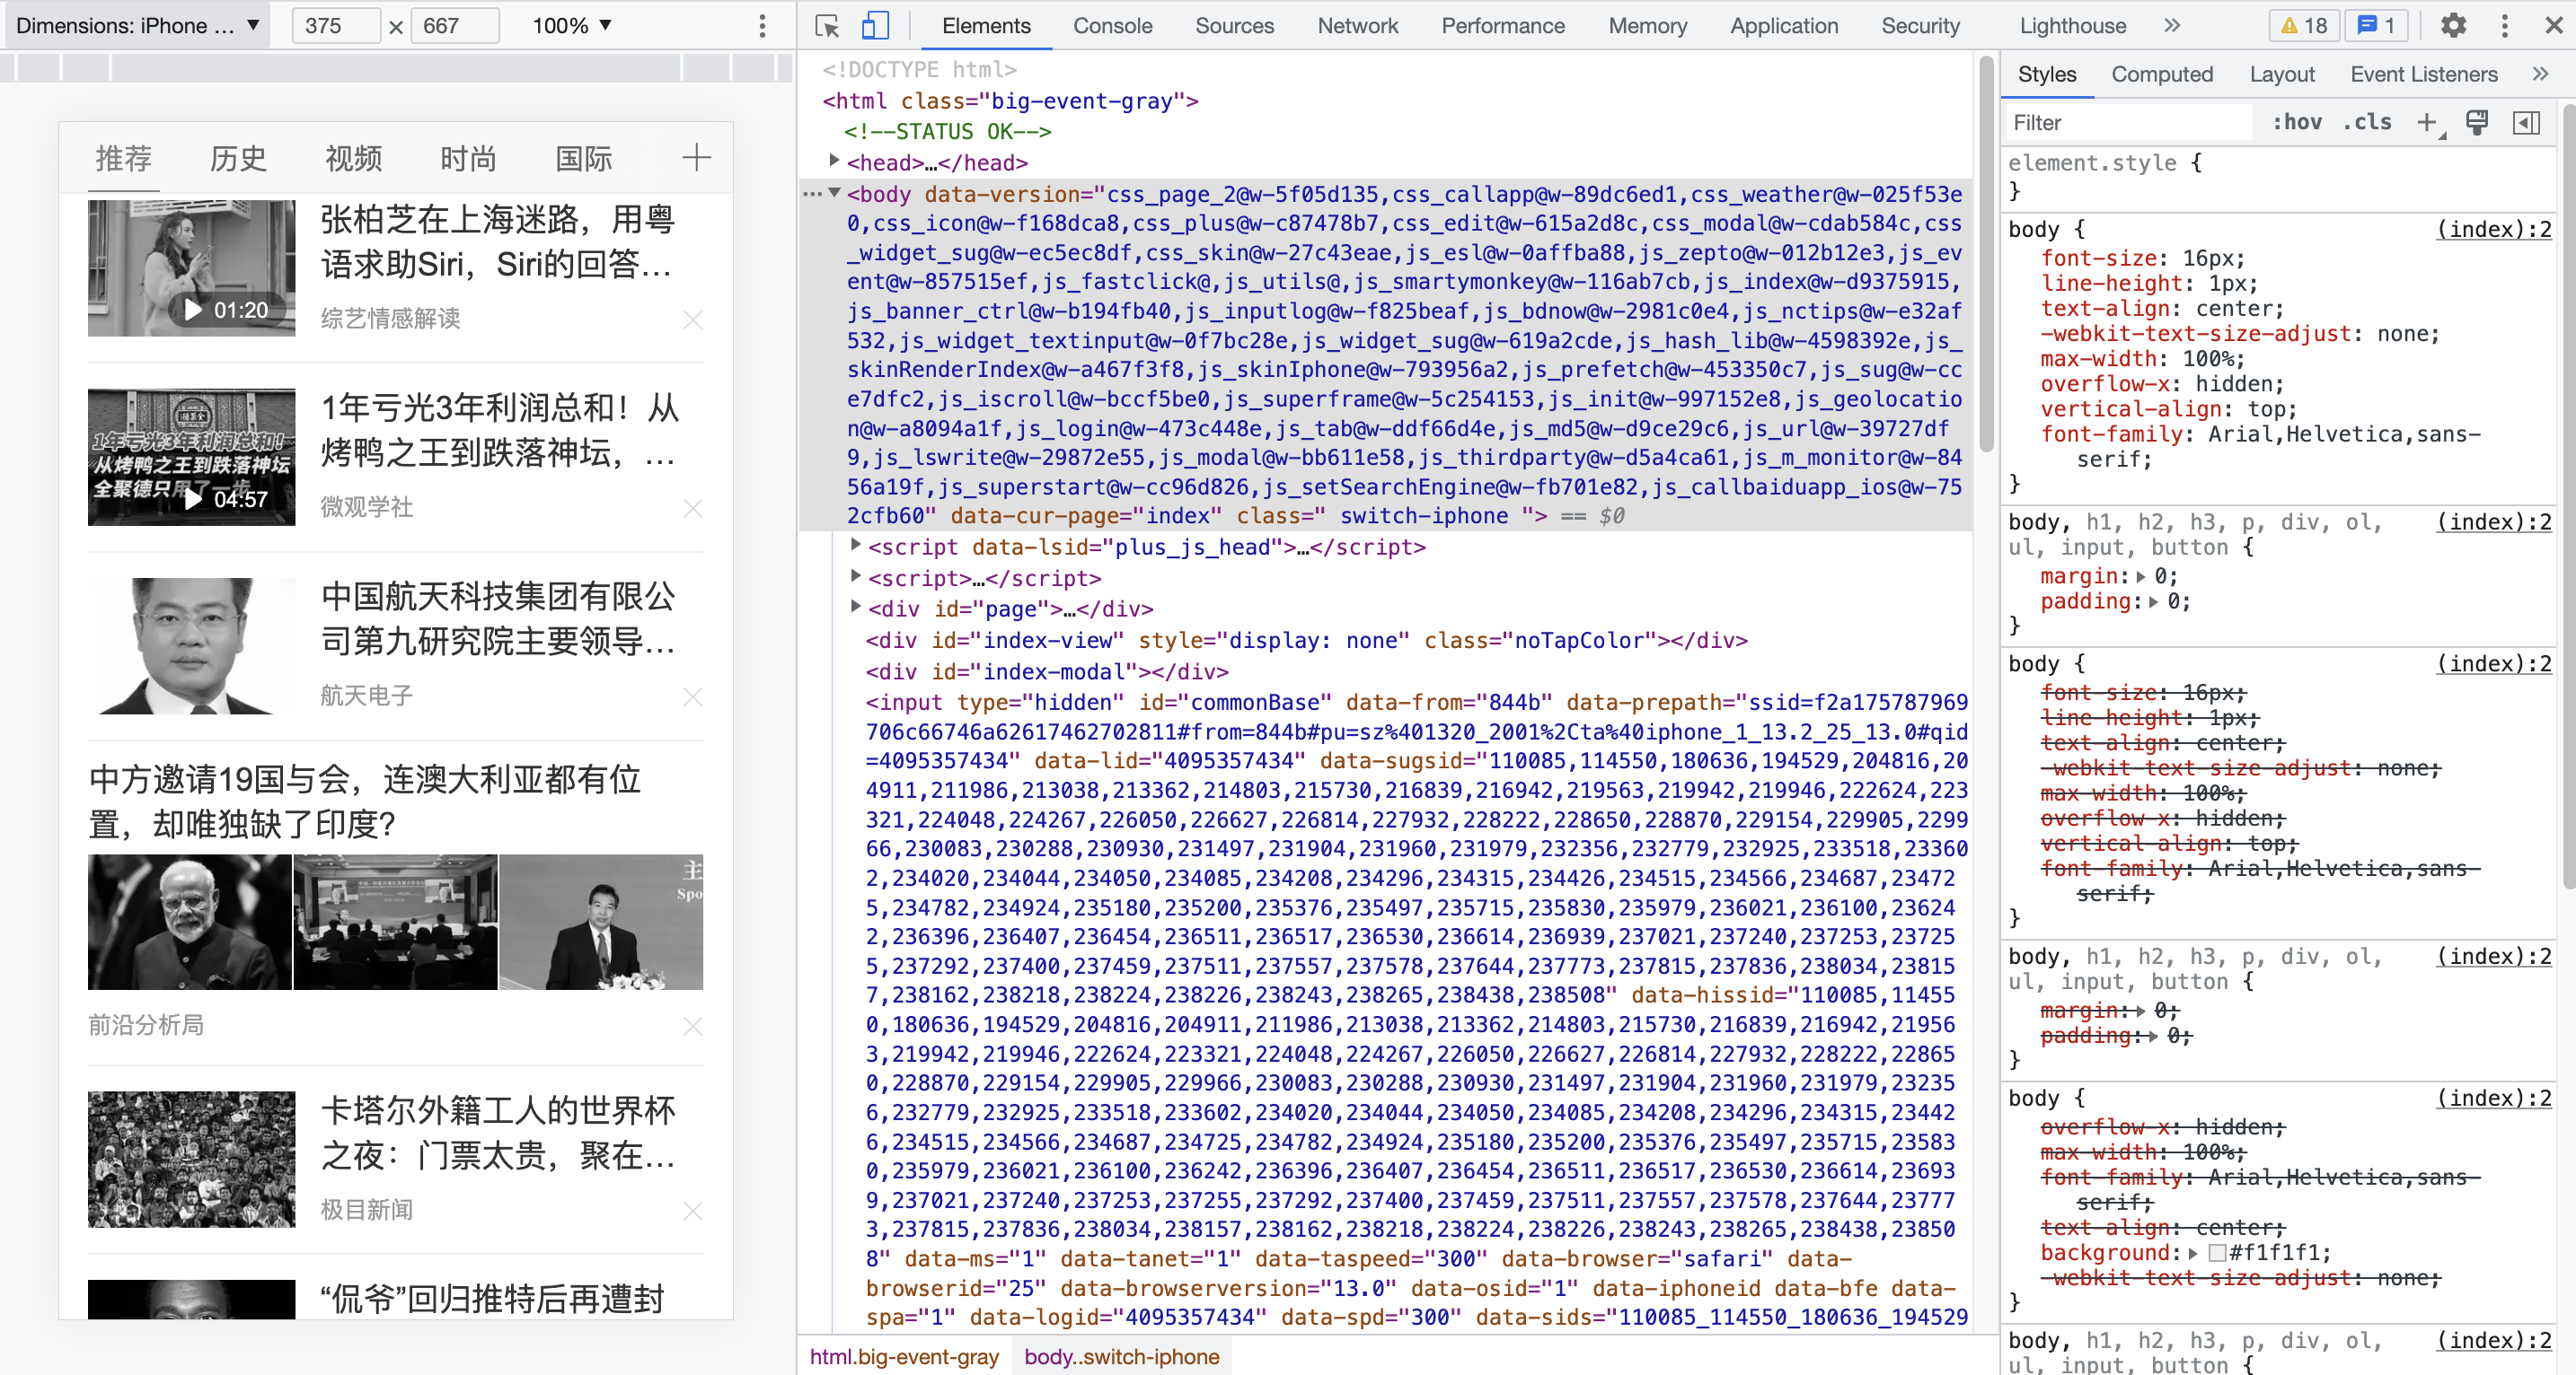Toggle rendering emulations paintbrush icon
The image size is (2576, 1375).
coord(2477,122)
